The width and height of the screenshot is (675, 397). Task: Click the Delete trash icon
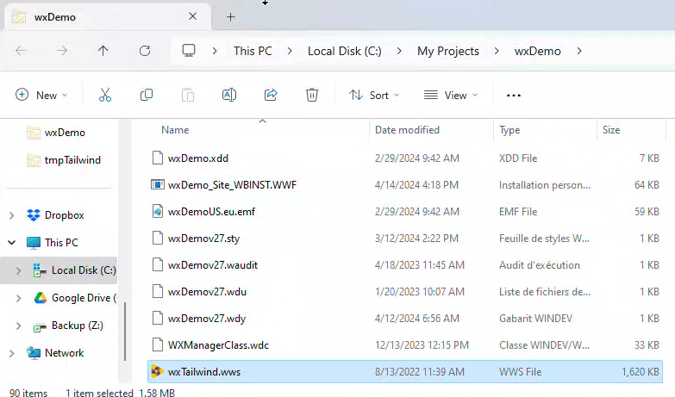pos(312,96)
